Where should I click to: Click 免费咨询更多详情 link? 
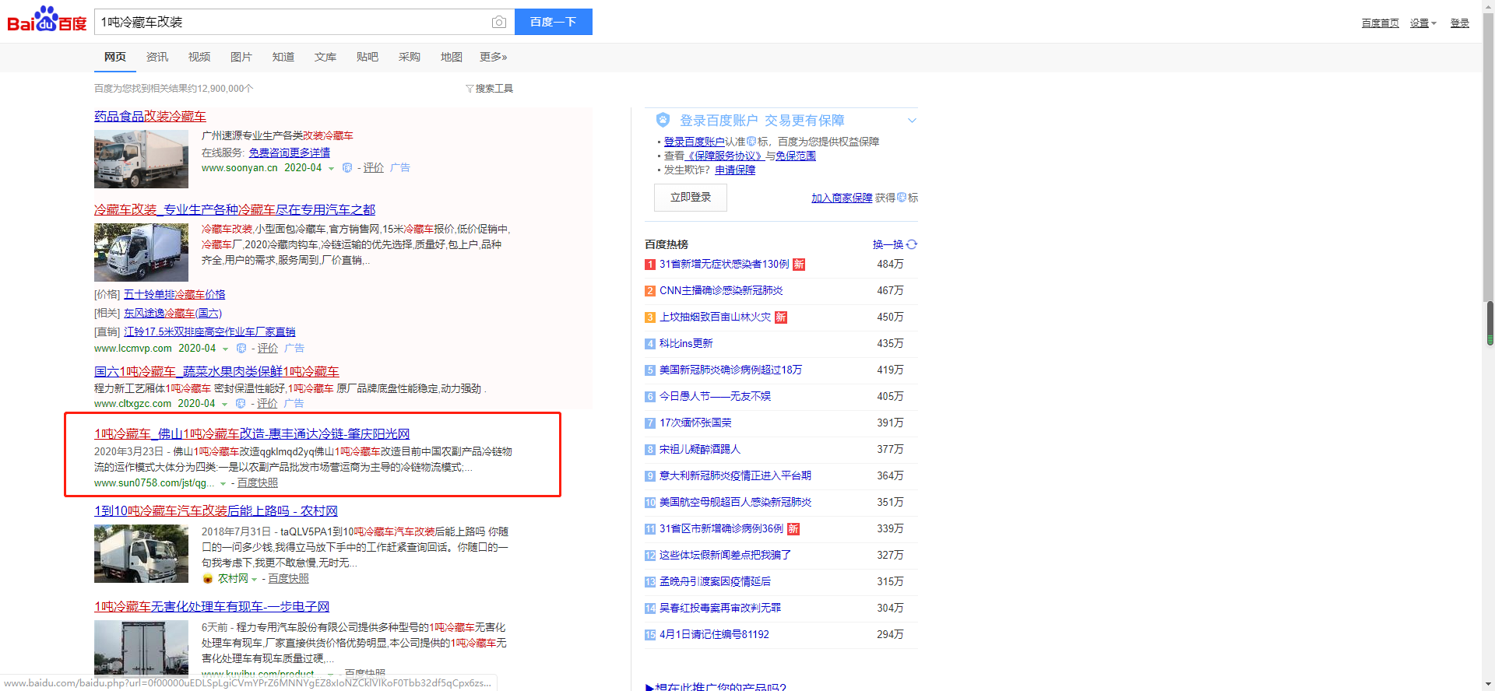tap(290, 153)
